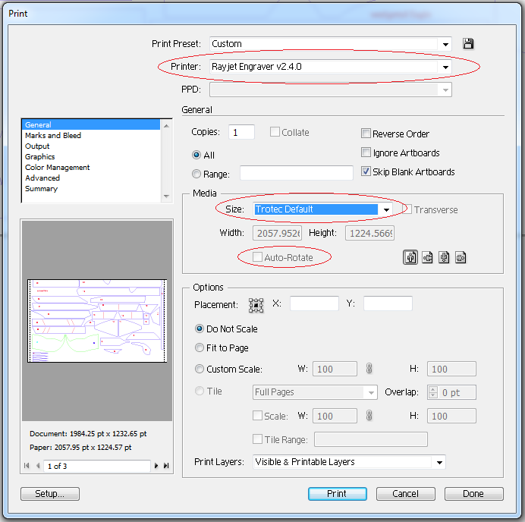
Task: Uncheck Skip Blank Artboards
Action: coord(366,171)
